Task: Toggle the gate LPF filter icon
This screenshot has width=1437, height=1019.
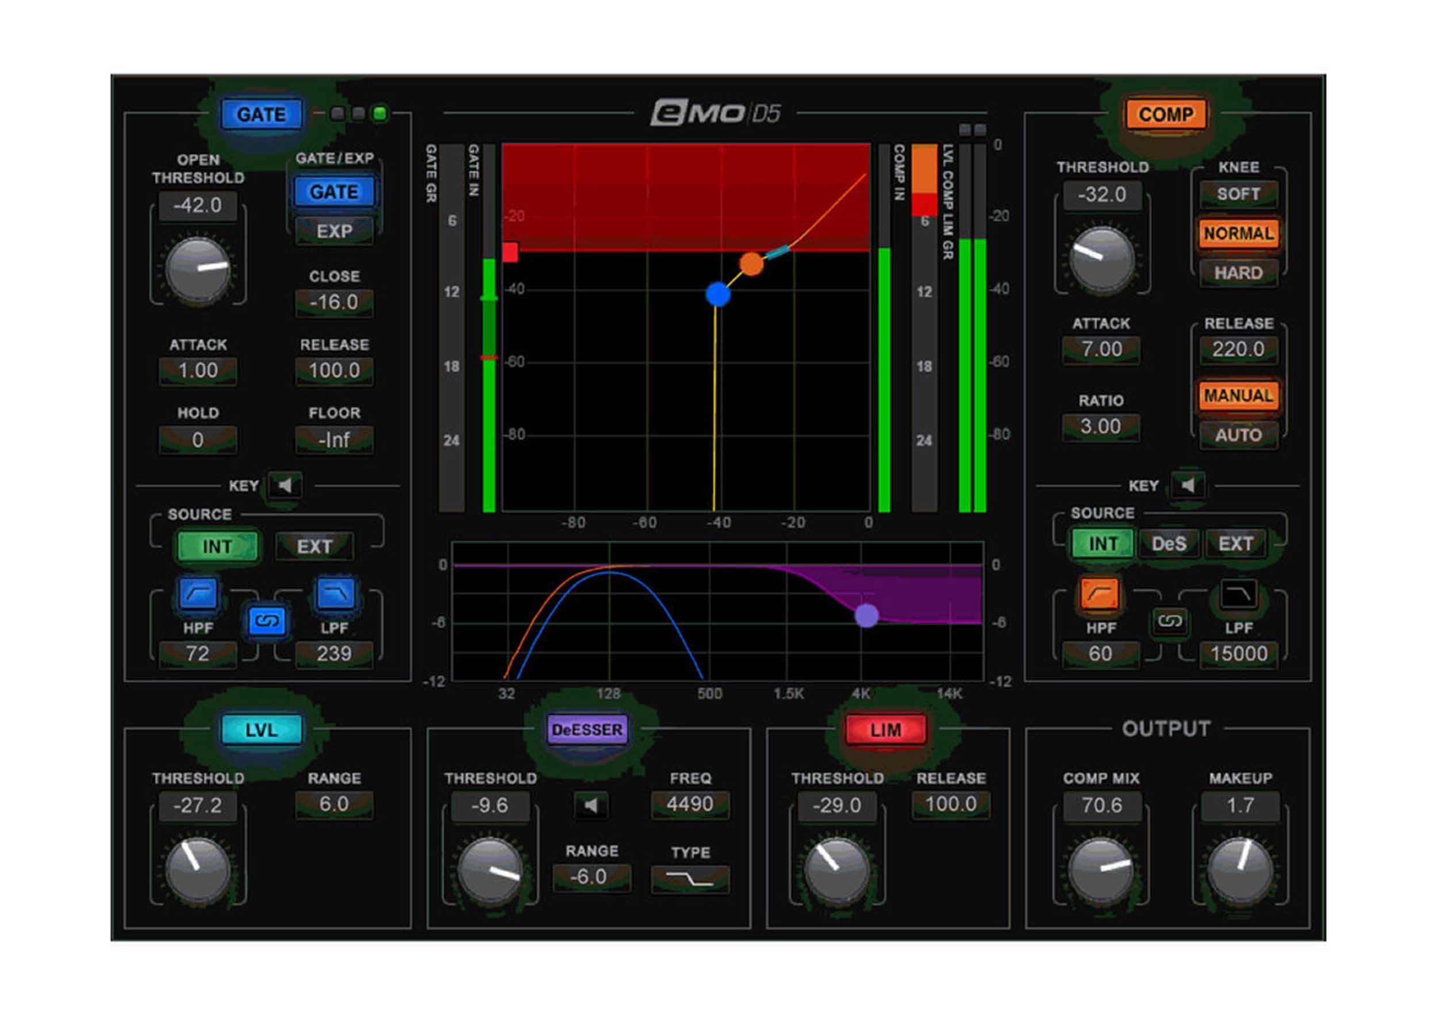Action: [336, 593]
